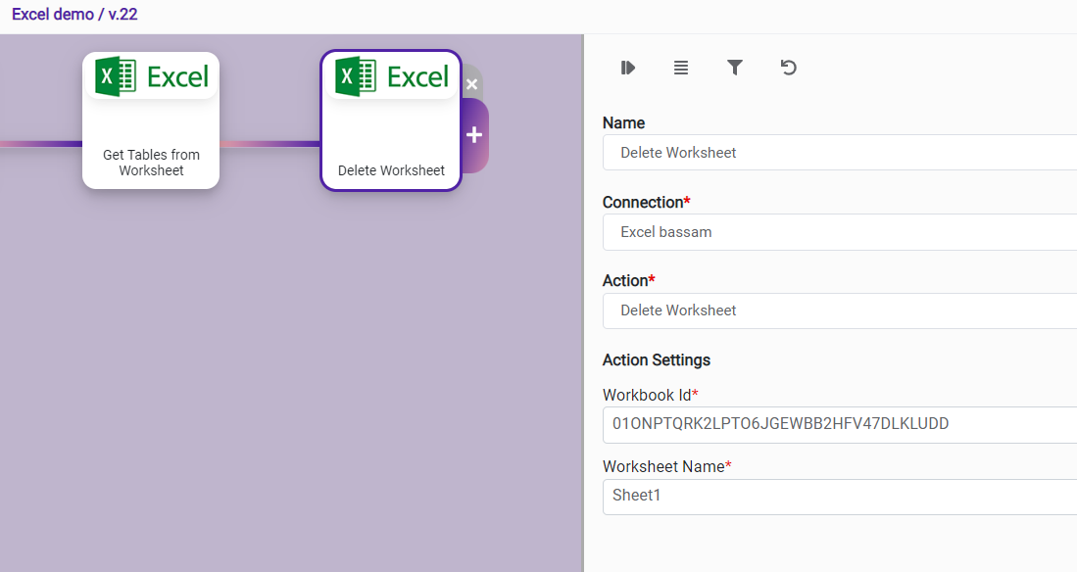The height and width of the screenshot is (572, 1077).
Task: Click the Action Settings heading
Action: tap(656, 360)
